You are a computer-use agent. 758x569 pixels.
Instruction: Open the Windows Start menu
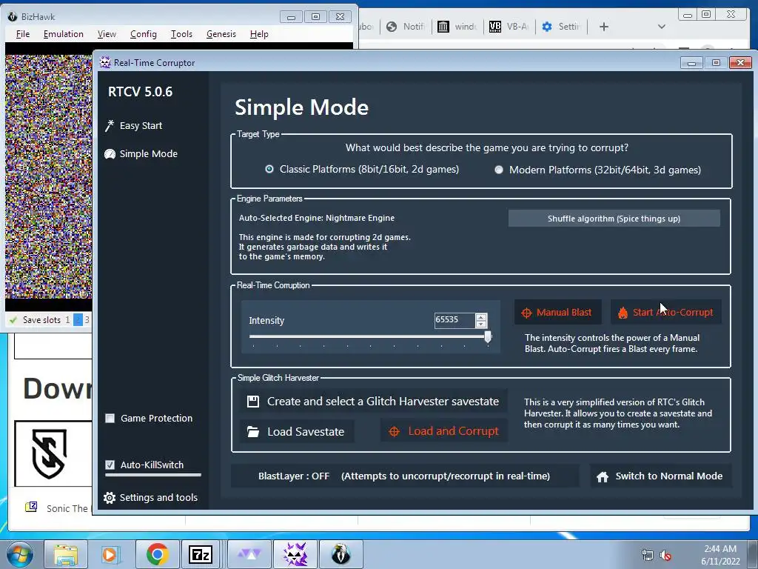pyautogui.click(x=19, y=554)
